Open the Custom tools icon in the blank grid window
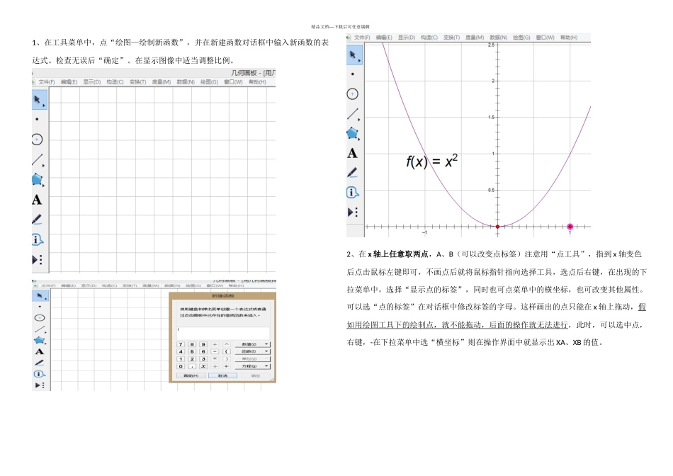Image resolution: width=673 pixels, height=476 pixels. click(38, 260)
